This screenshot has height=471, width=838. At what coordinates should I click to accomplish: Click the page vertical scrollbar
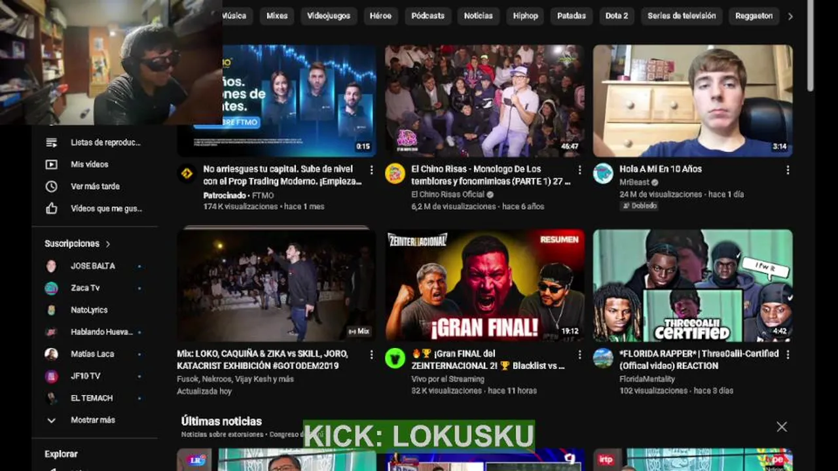click(811, 46)
